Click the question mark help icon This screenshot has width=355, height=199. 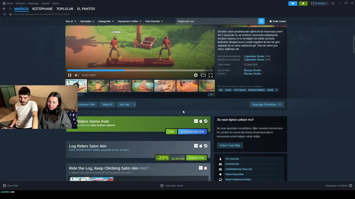click(x=312, y=4)
